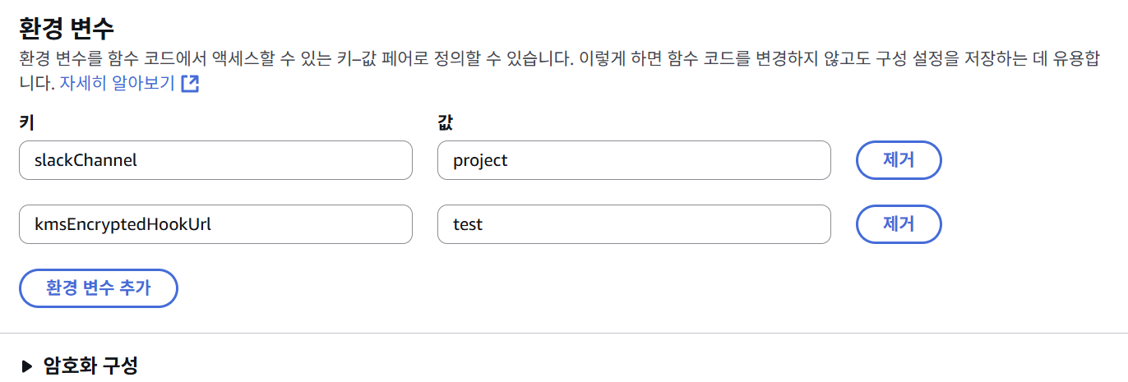Viewport: 1128px width, 382px height.
Task: Select the value field containing project
Action: tap(633, 160)
